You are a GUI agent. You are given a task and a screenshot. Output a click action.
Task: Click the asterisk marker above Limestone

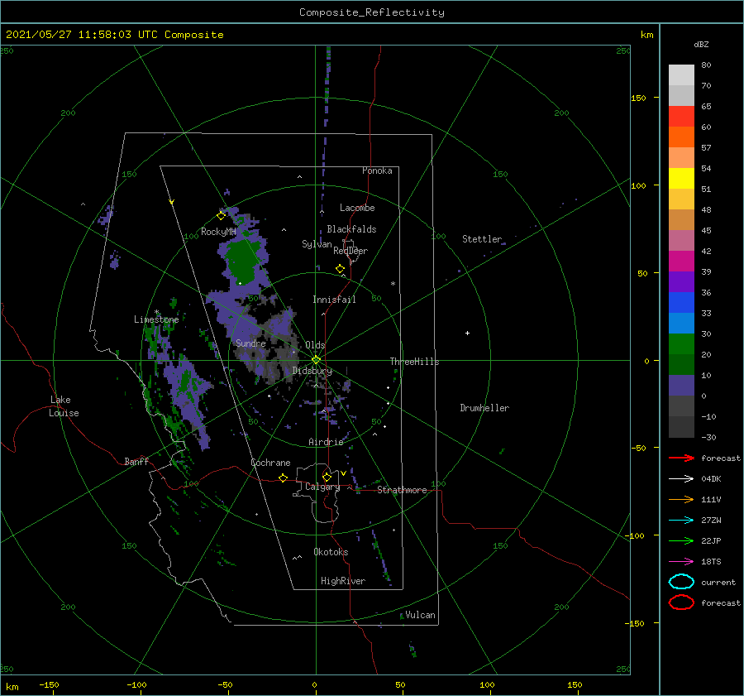pyautogui.click(x=156, y=312)
